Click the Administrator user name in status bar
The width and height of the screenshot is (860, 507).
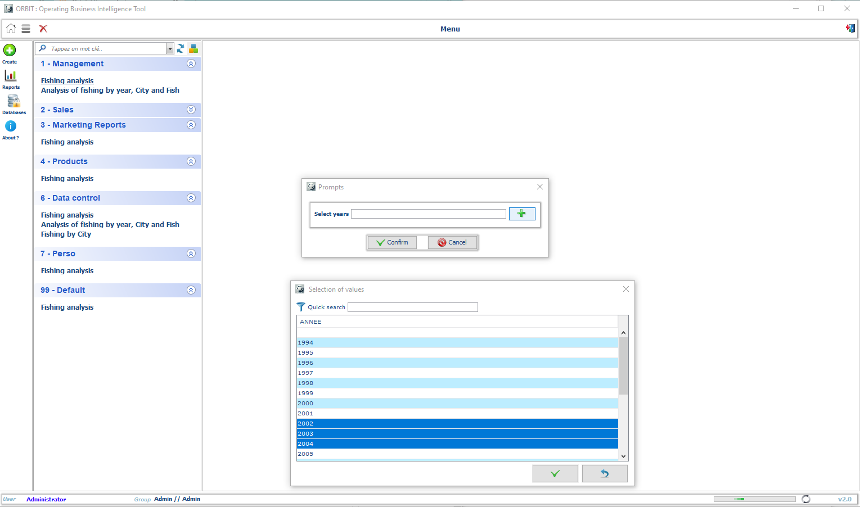[x=46, y=499]
